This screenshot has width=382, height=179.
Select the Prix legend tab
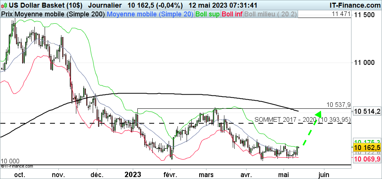point(6,14)
